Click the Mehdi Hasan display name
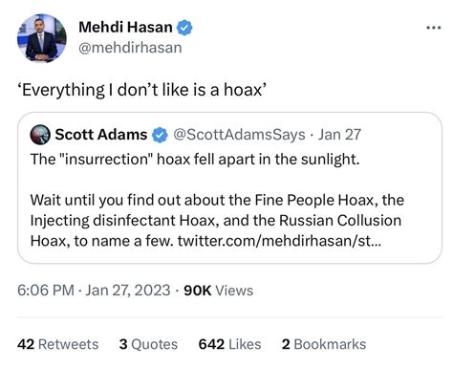 coord(125,27)
